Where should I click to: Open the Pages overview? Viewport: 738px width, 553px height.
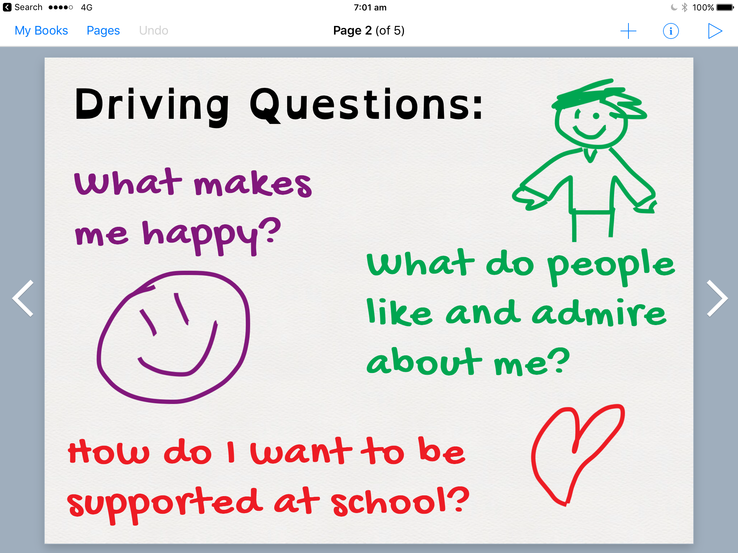point(103,31)
